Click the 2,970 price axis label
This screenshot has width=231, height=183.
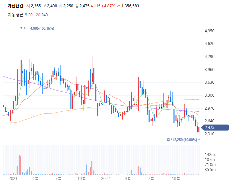tap(209, 108)
